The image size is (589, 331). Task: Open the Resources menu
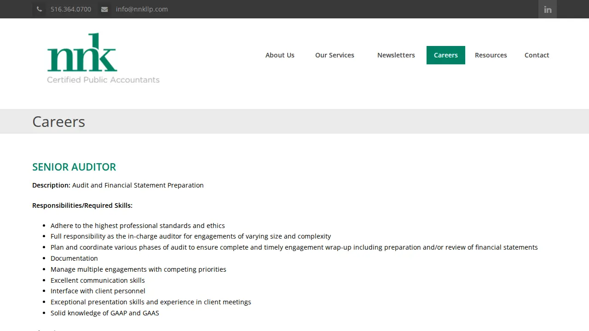click(x=491, y=55)
